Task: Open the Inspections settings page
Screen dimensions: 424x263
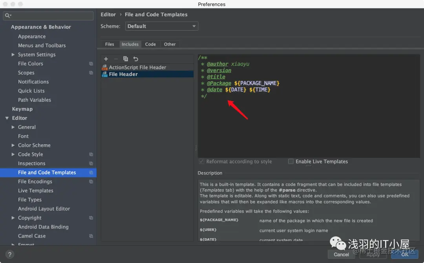Action: click(32, 163)
